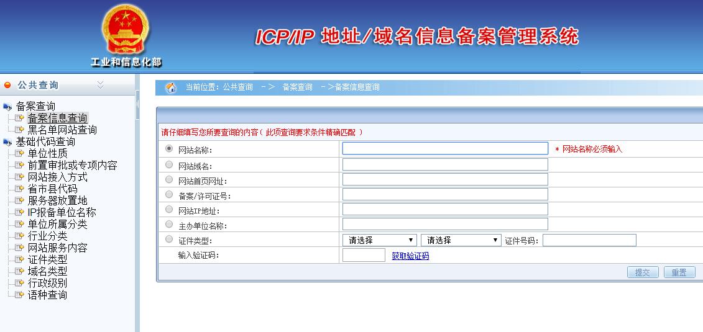Click the orange dot icon beside 公共查询
The height and width of the screenshot is (332, 703).
(7, 85)
